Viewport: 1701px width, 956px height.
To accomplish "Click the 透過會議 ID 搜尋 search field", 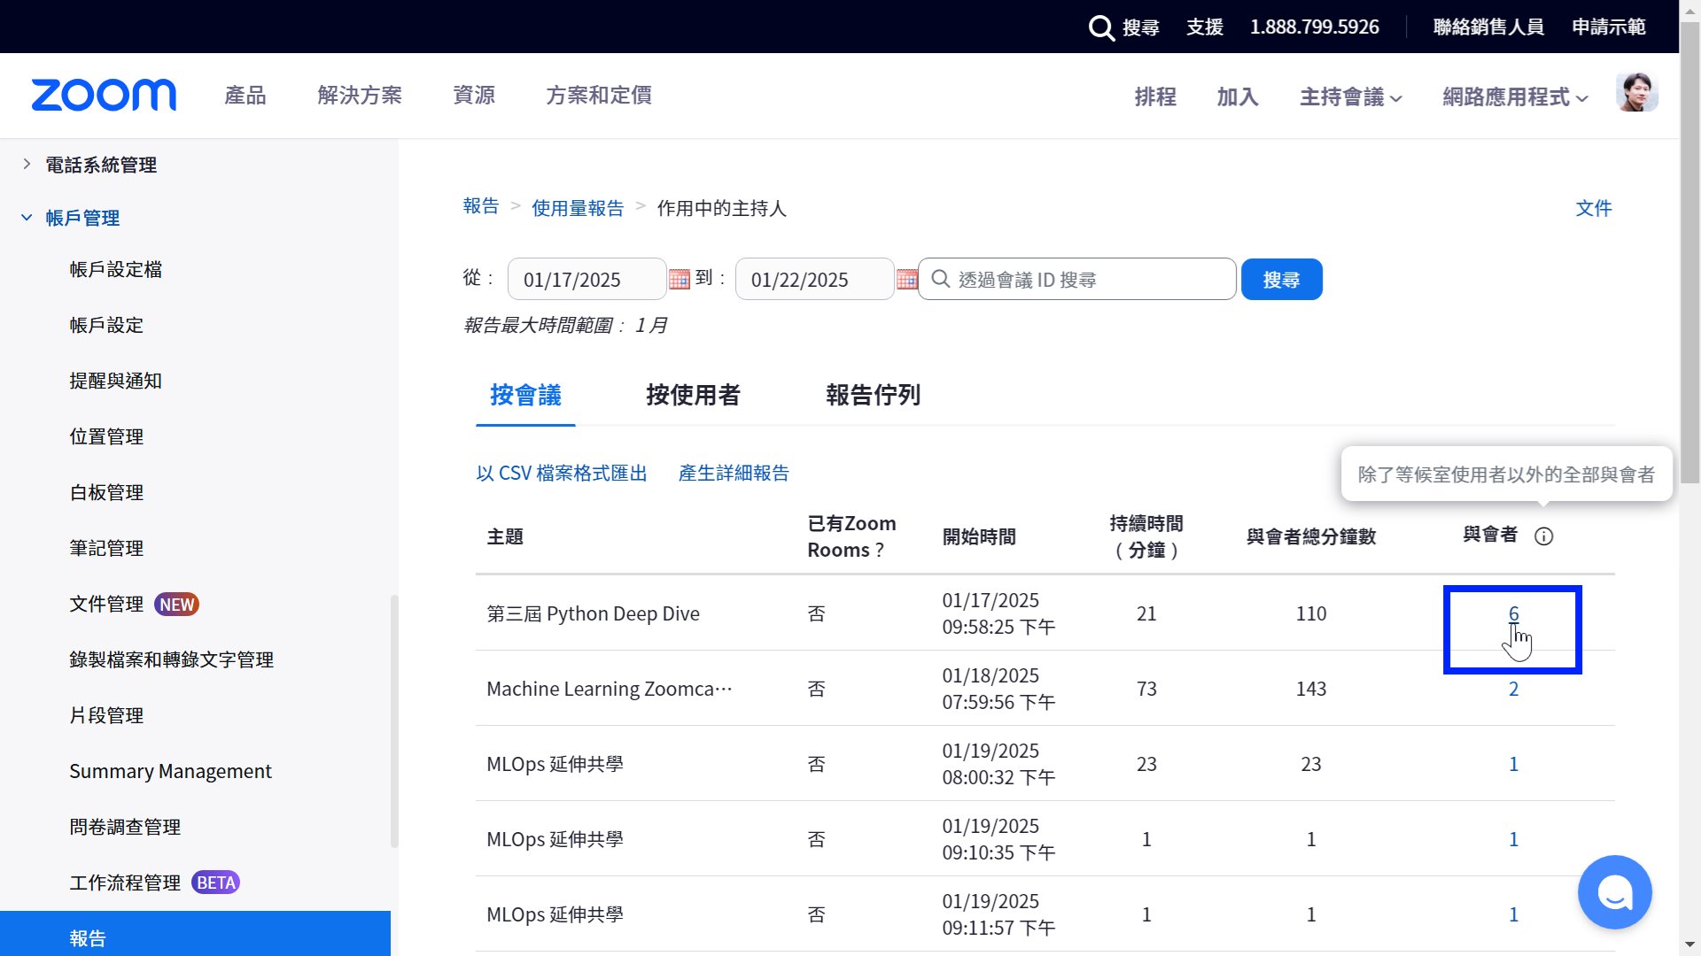I will point(1076,279).
